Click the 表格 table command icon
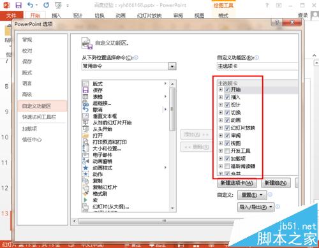The width and height of the screenshot is (319, 248). (x=85, y=97)
